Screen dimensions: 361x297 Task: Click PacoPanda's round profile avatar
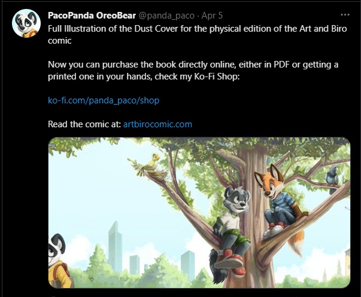(x=26, y=23)
